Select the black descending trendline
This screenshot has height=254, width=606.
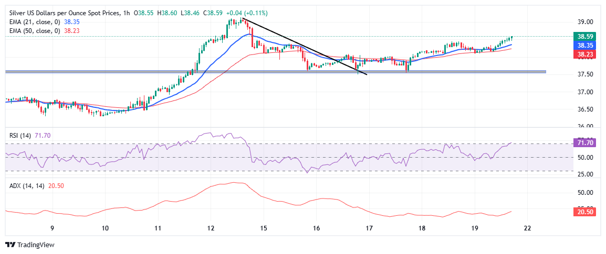tap(305, 47)
